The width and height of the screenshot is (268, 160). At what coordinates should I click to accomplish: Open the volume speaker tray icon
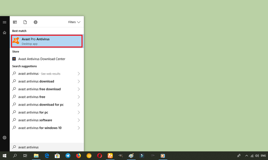257,156
